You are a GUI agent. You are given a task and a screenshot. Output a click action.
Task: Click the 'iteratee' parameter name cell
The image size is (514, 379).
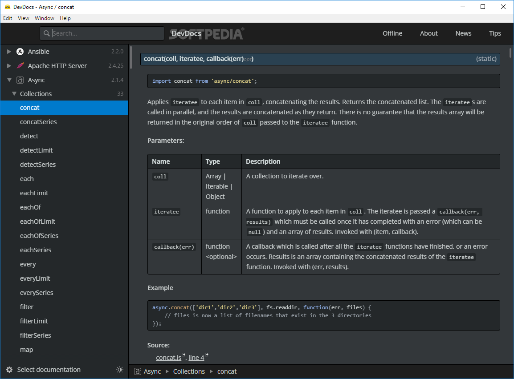175,222
